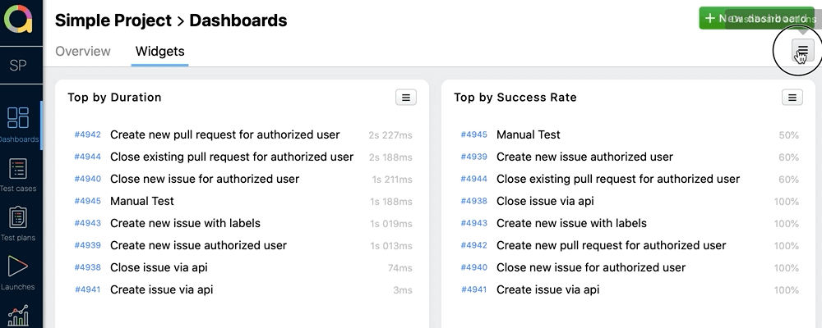822x328 pixels.
Task: Open Create new issue authorized user in Success Rate
Action: [x=584, y=157]
